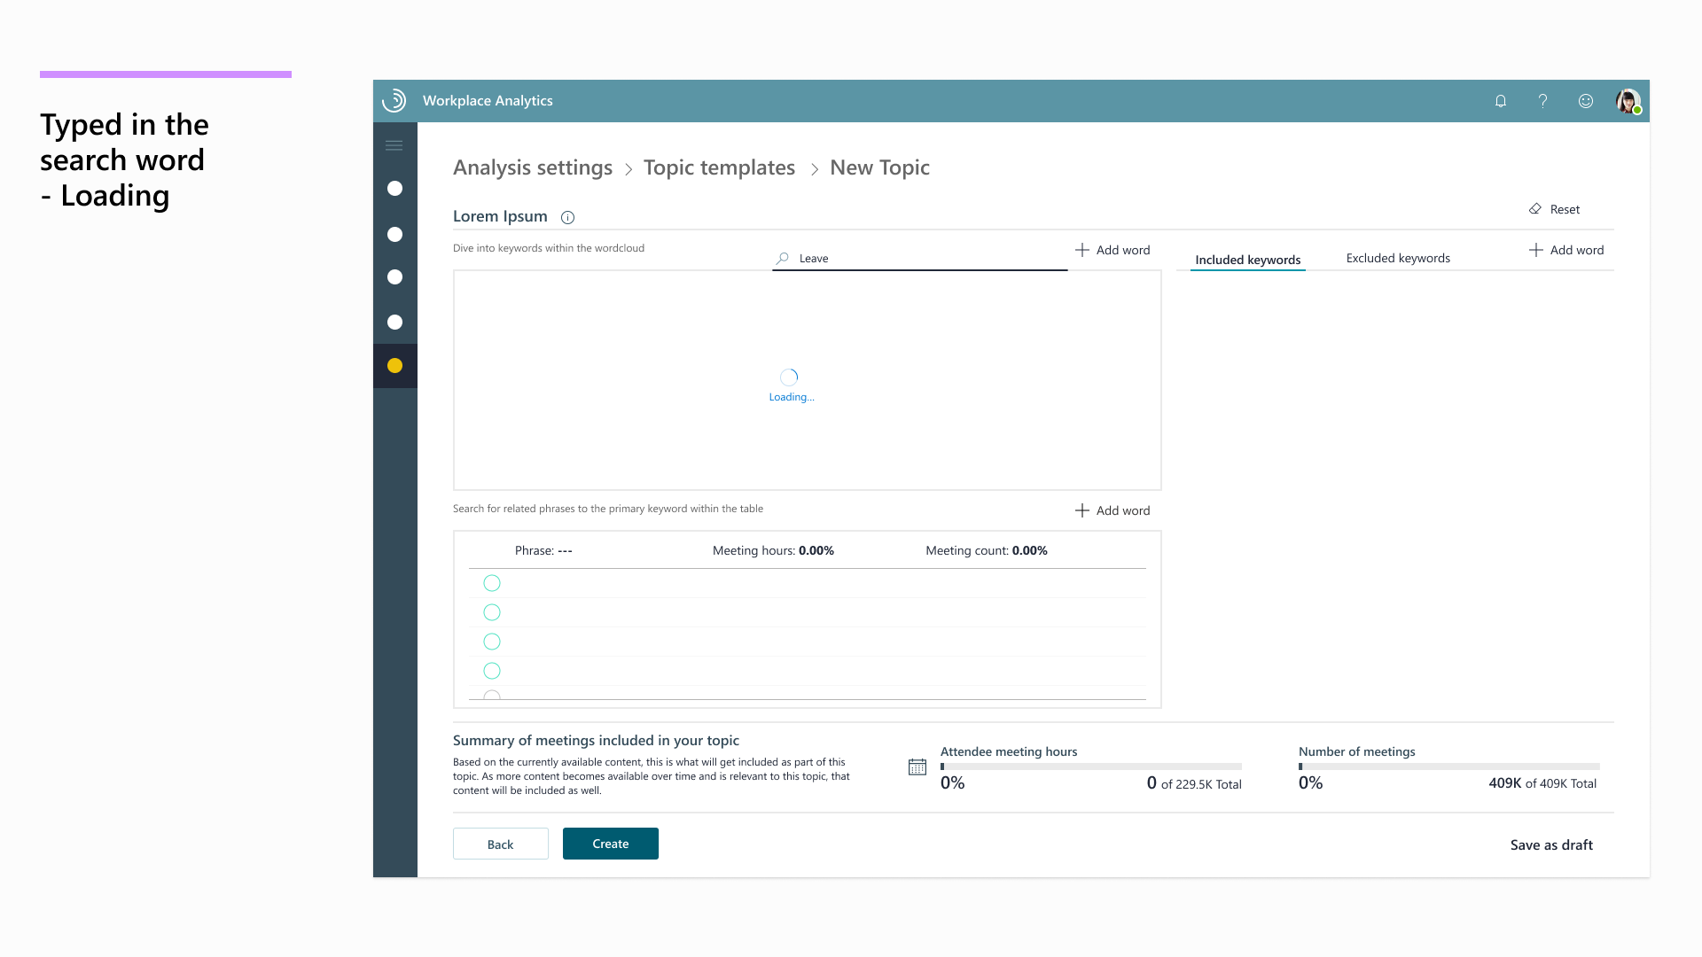
Task: Go to Analysis settings breadcrumb
Action: 532,167
